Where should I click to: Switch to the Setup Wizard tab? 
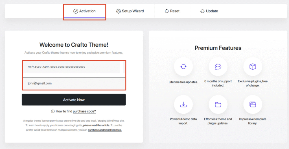coord(130,11)
